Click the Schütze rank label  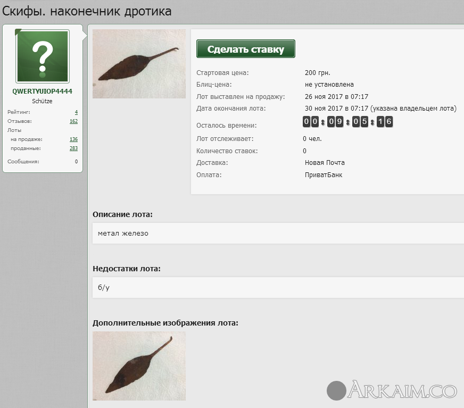[43, 101]
